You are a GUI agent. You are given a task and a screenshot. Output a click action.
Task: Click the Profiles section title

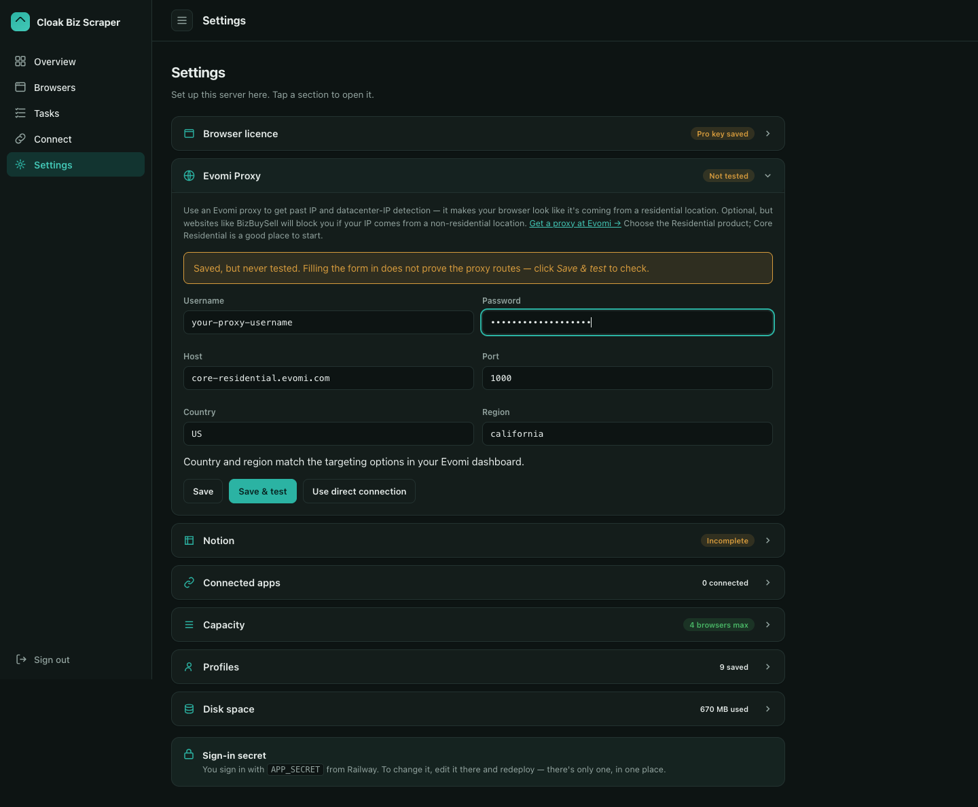[x=221, y=666]
